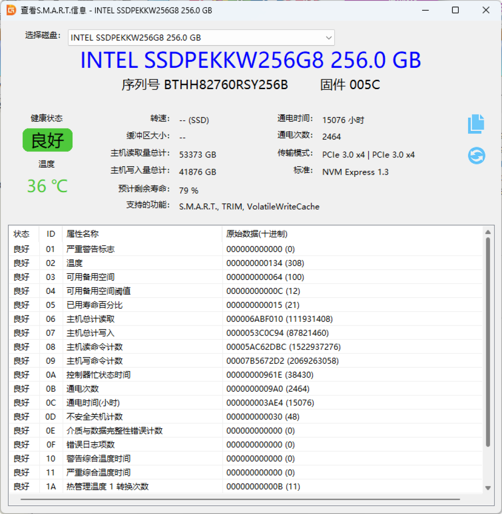Select the 严重警告标志 row
This screenshot has width=502, height=514.
point(245,249)
